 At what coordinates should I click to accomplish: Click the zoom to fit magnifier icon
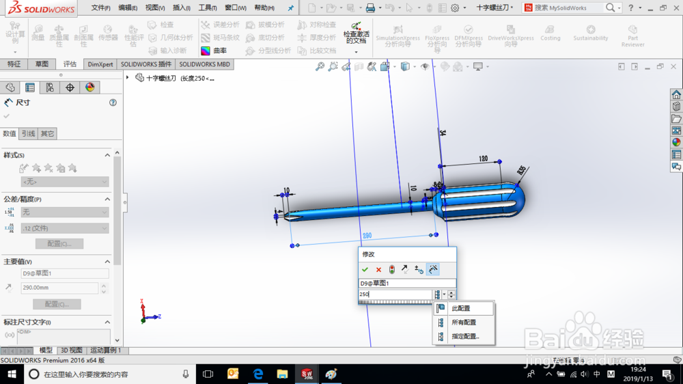point(320,67)
